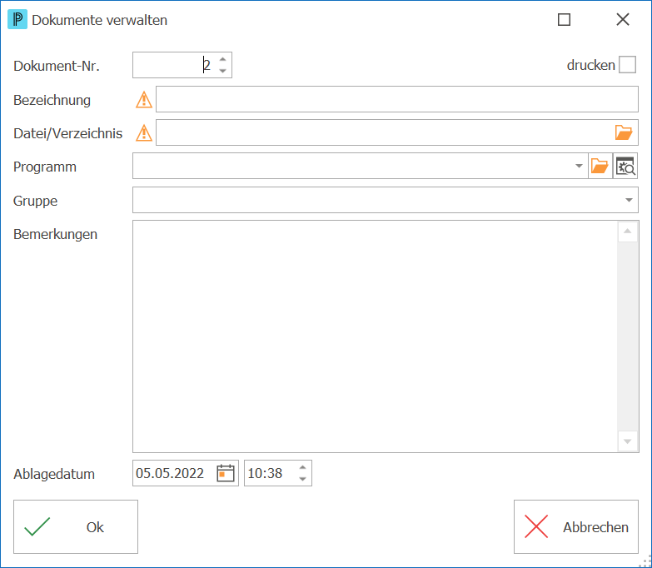Browse for a file in Datei/Verzeichnis

[x=624, y=132]
